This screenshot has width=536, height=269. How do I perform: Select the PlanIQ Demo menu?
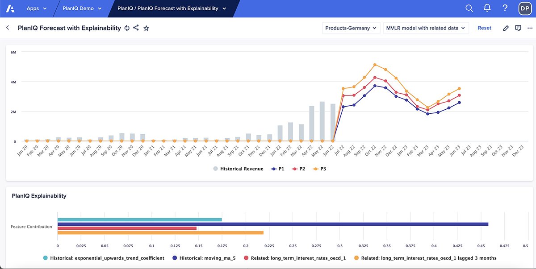[x=80, y=8]
